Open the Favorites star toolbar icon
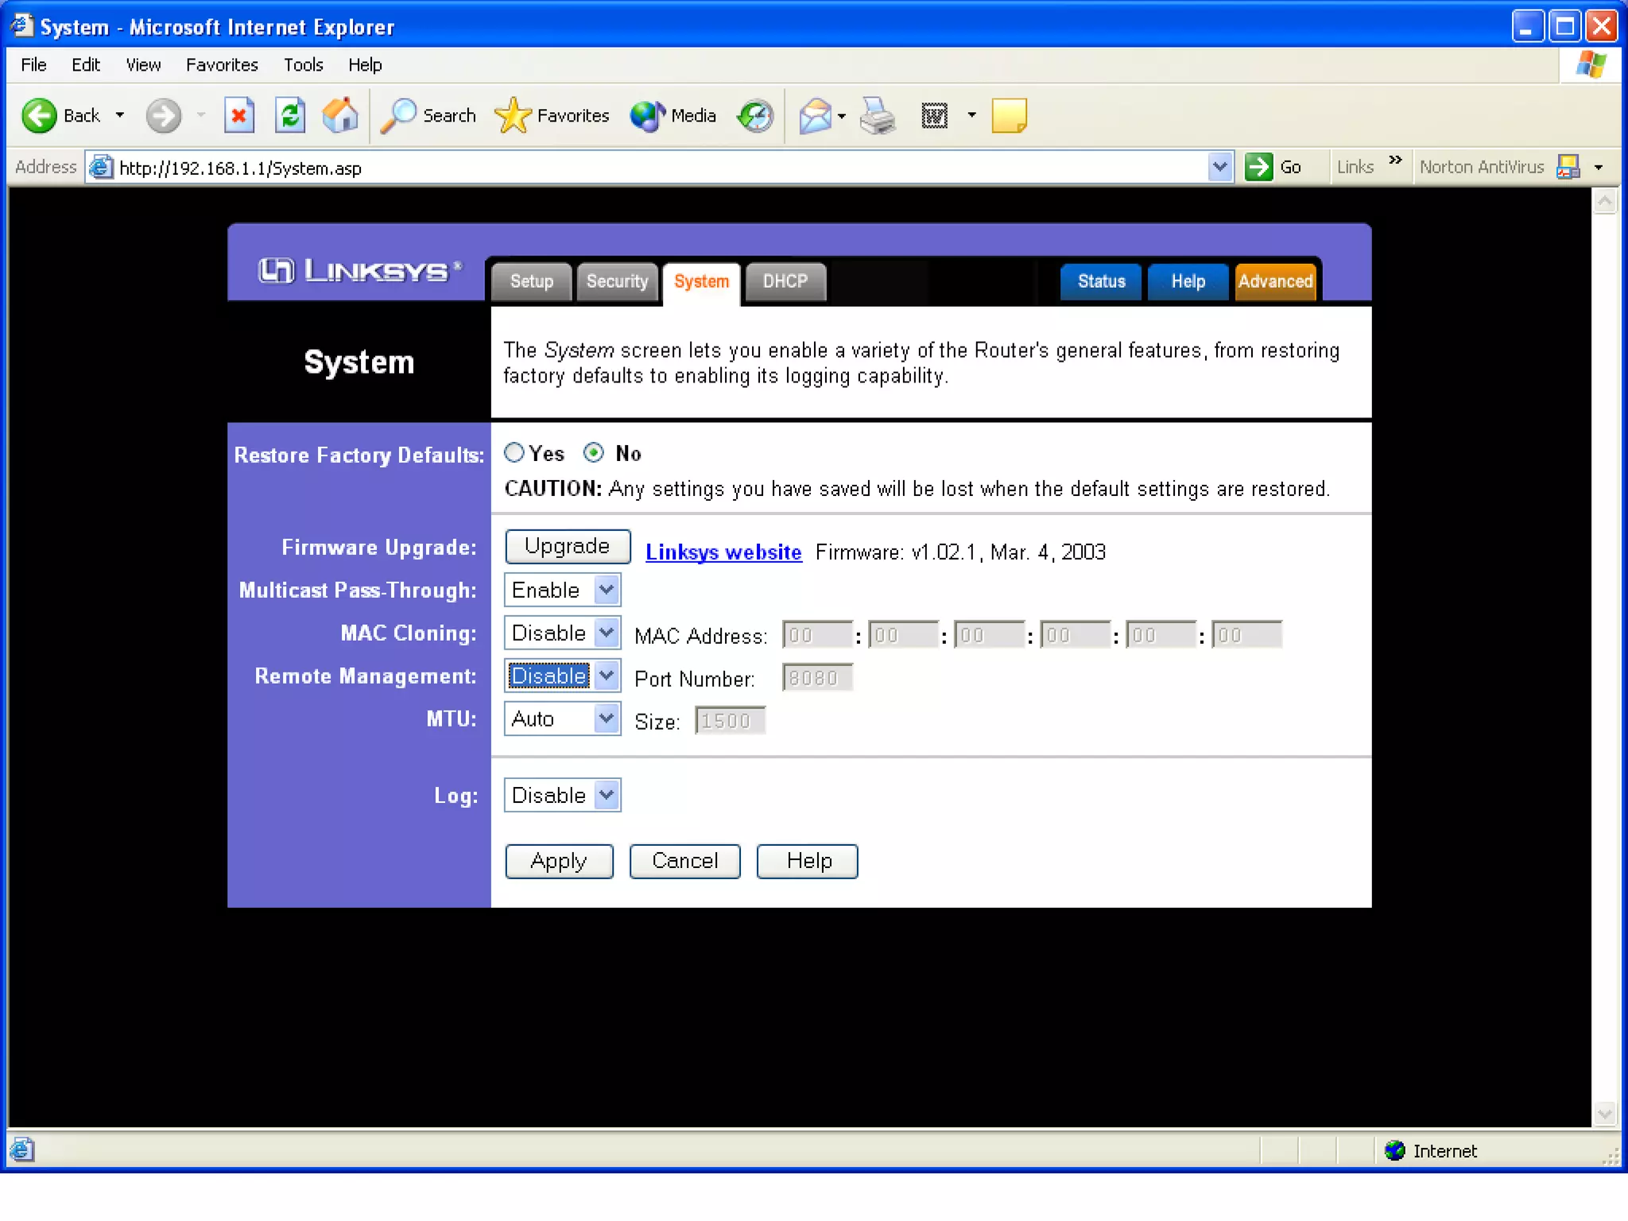Viewport: 1628px width, 1221px height. click(x=513, y=116)
